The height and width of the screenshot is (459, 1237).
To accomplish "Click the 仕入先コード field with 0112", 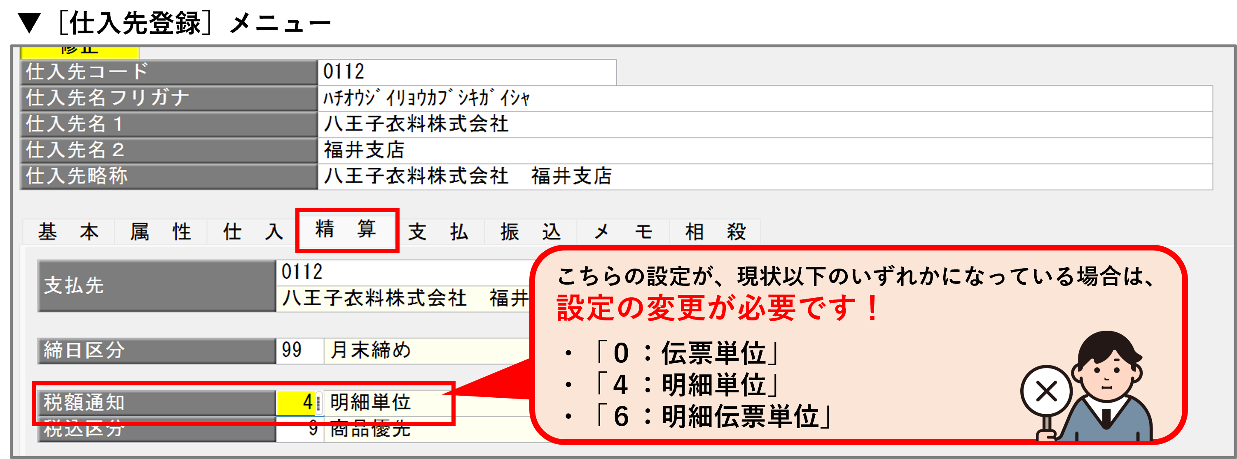I will pos(467,72).
